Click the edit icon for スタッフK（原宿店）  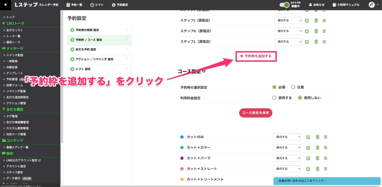click(307, 31)
